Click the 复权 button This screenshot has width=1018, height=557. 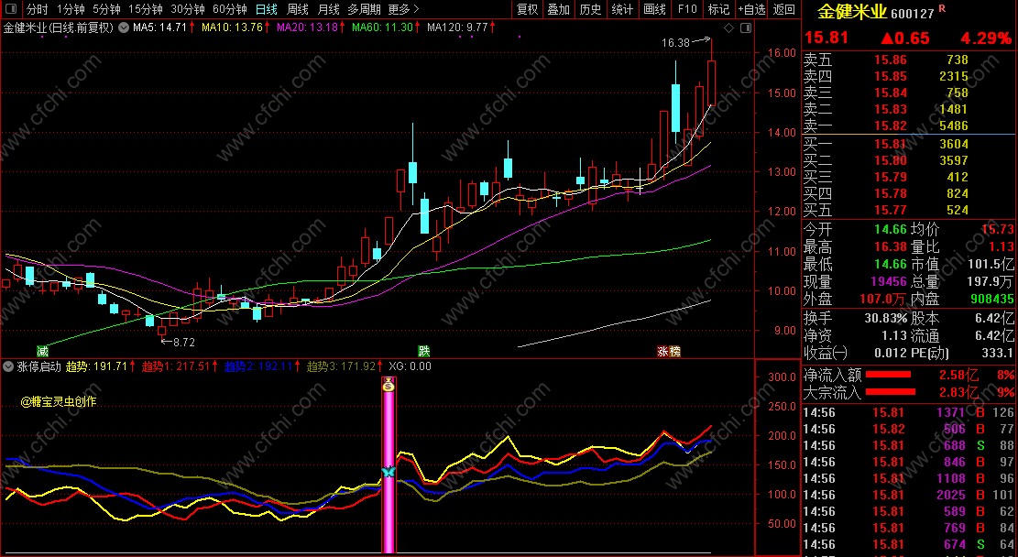pos(527,9)
